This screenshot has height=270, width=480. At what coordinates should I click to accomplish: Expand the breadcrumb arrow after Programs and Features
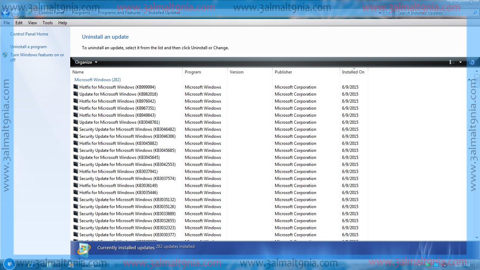point(144,13)
